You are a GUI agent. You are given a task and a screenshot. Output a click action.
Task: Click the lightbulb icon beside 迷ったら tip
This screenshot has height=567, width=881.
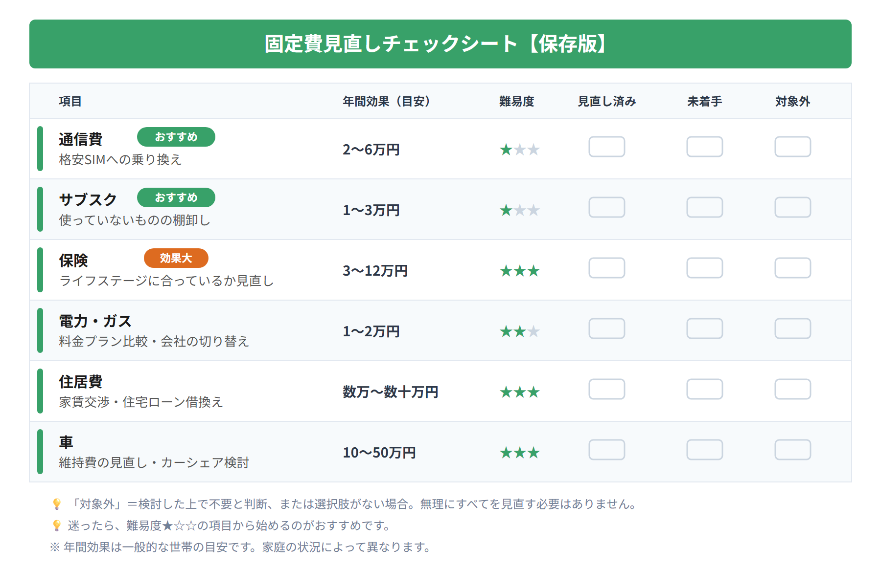(x=57, y=525)
